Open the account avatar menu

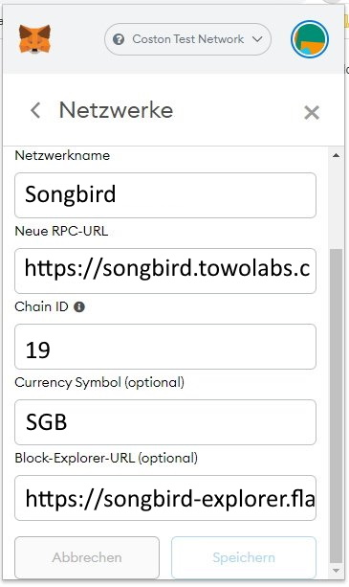point(310,39)
